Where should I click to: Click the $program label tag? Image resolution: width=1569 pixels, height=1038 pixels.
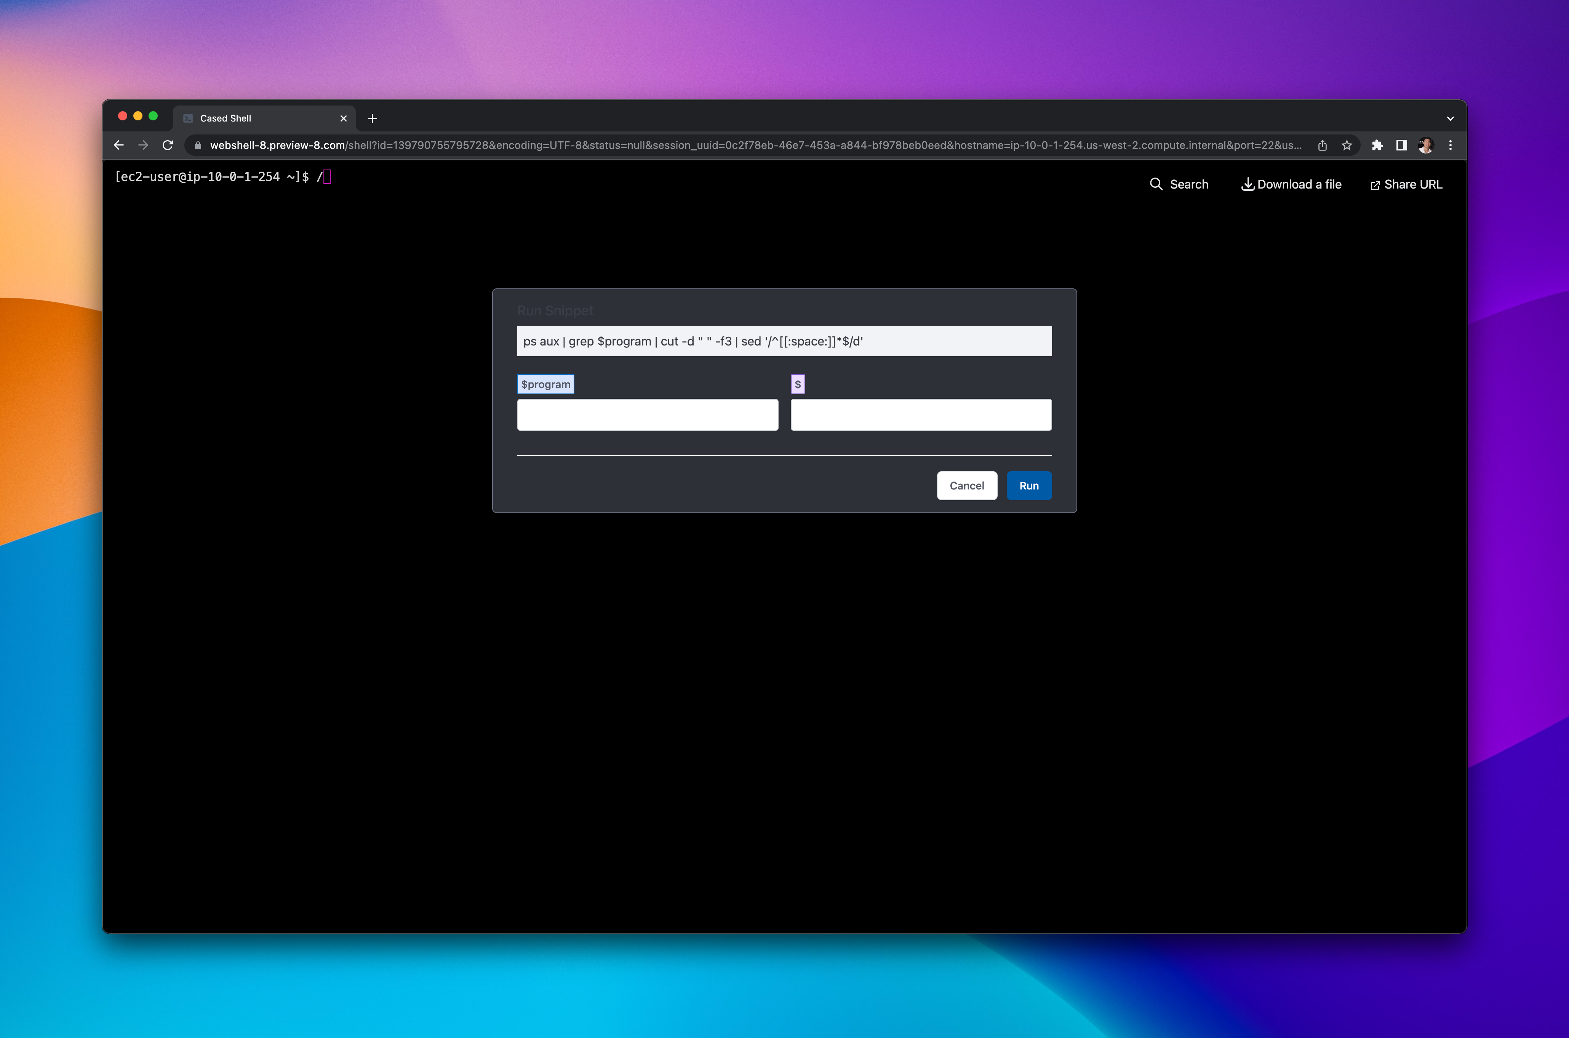545,384
